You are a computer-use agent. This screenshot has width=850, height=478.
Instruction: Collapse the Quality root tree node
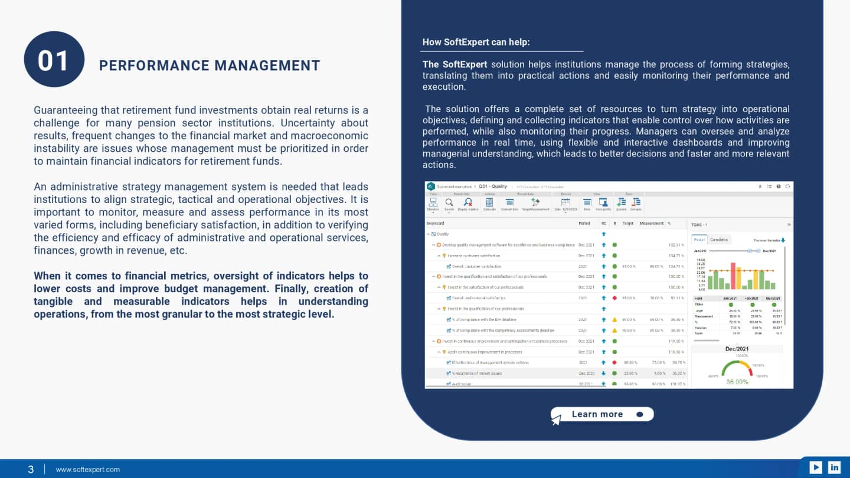tap(428, 234)
